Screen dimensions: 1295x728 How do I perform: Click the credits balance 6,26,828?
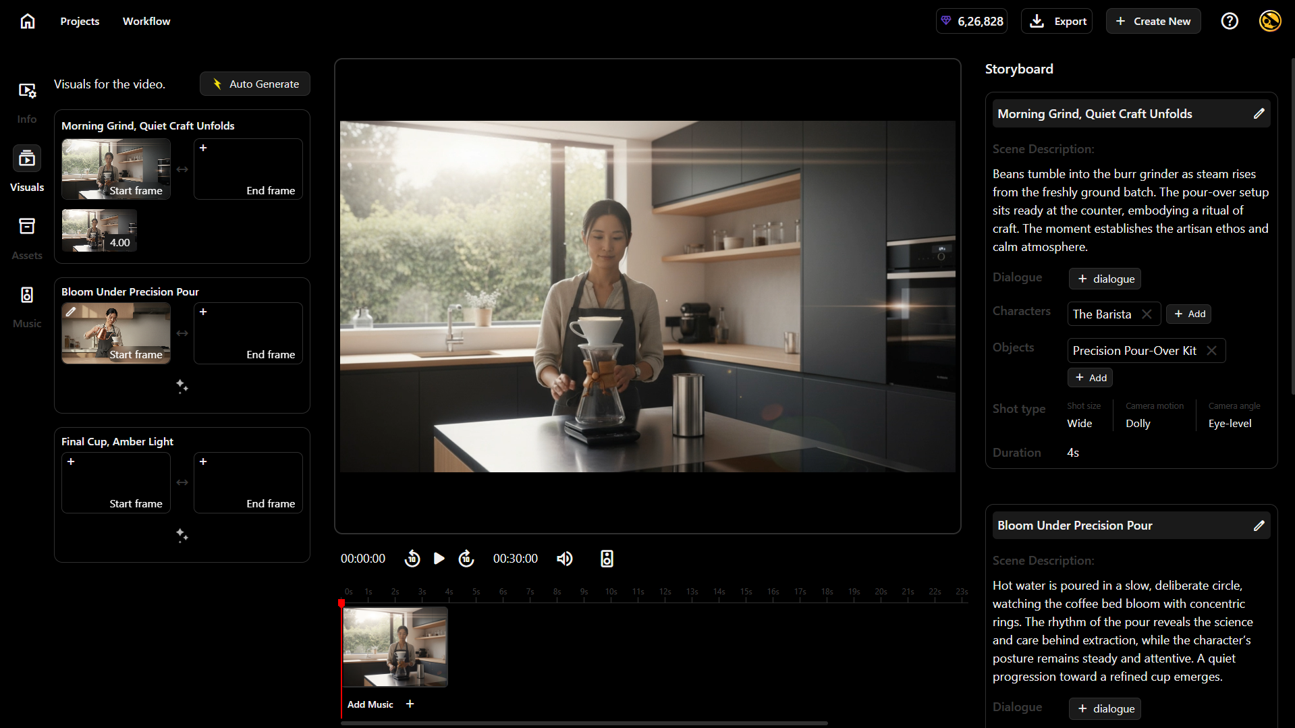(x=972, y=21)
